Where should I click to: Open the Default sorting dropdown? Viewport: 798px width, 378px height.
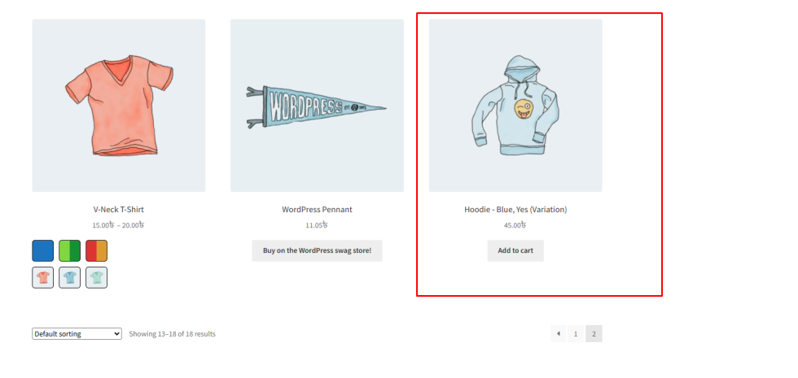pos(77,334)
